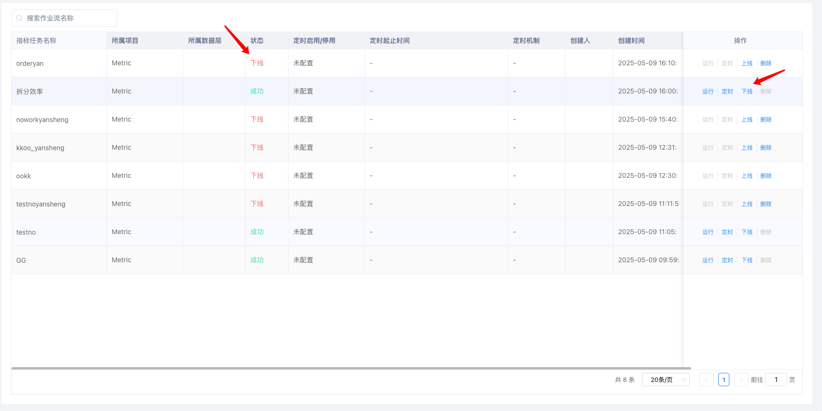822x411 pixels.
Task: Click the horizontal table scrollbar
Action: coord(351,368)
